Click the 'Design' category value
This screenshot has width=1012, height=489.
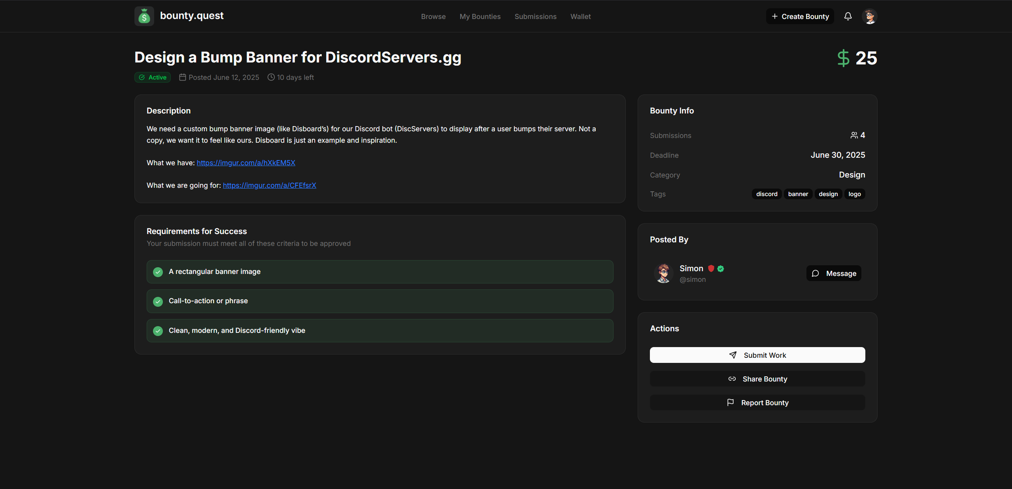852,175
